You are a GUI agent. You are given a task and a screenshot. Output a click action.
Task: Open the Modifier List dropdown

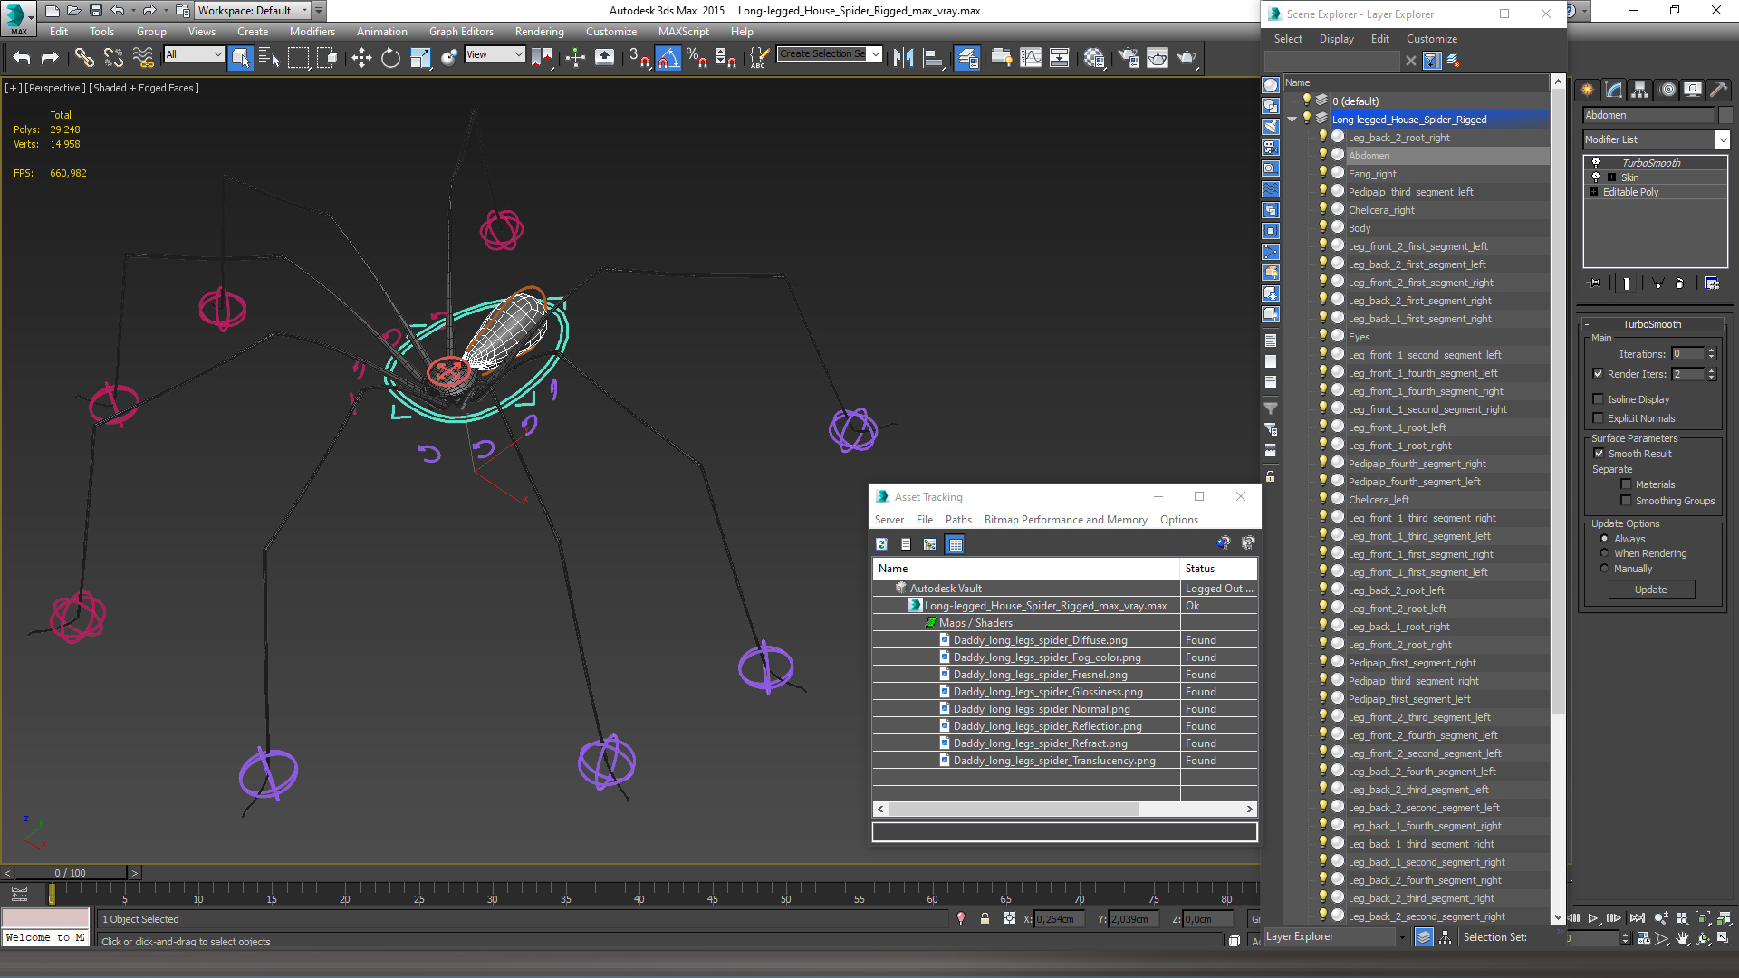pos(1722,139)
